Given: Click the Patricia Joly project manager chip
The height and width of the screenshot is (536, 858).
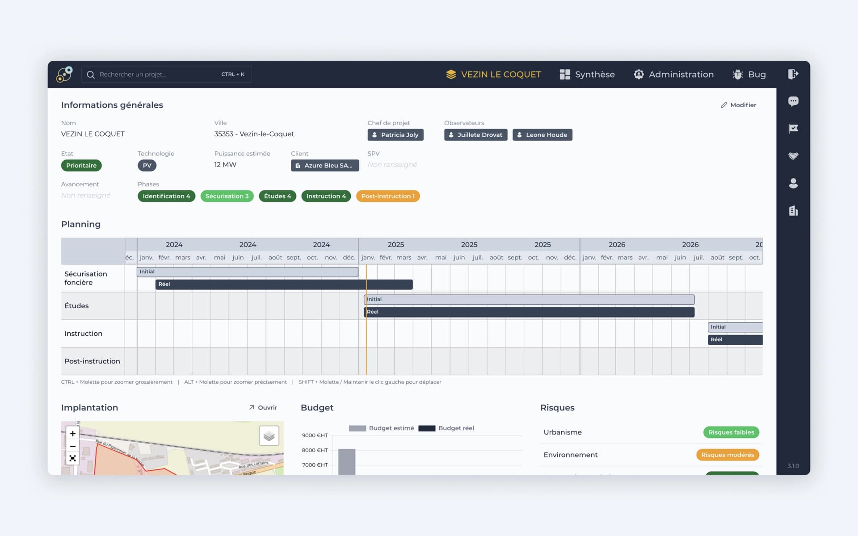Looking at the screenshot, I should (x=395, y=135).
